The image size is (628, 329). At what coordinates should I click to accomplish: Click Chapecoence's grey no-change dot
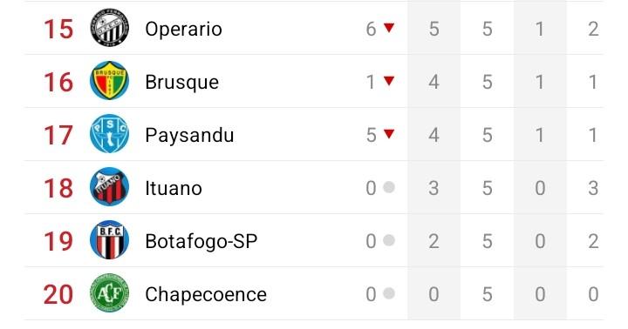389,293
